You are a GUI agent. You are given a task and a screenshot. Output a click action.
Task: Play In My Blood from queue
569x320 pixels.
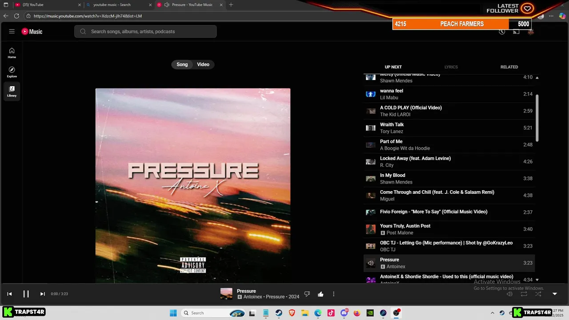coord(449,179)
